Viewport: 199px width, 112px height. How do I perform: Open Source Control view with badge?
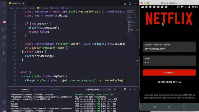point(4,21)
